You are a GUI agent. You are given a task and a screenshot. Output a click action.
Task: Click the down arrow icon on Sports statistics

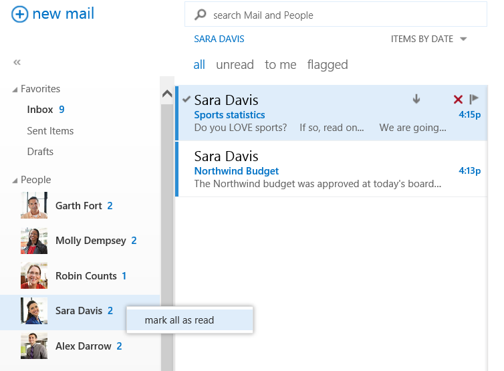(416, 100)
